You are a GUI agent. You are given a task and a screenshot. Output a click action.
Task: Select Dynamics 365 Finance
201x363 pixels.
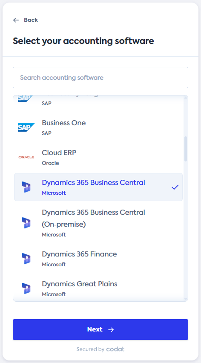coord(98,259)
